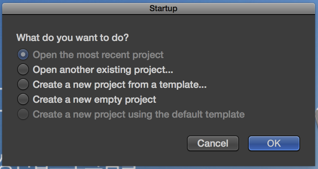Click the Create a new empty project label
The width and height of the screenshot is (318, 169).
(x=94, y=99)
